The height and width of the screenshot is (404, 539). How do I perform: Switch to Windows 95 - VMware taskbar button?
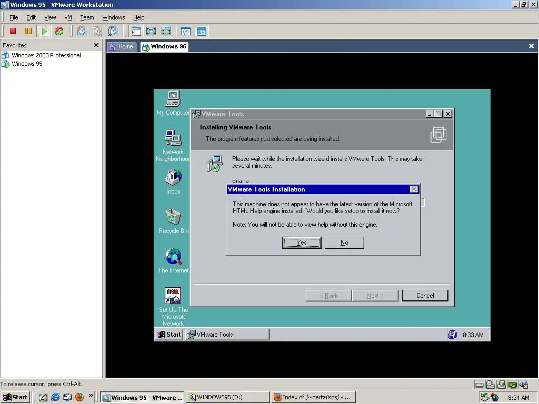(142, 398)
